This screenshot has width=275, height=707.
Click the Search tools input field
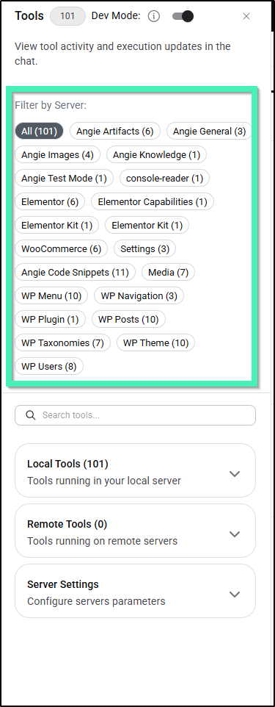[x=135, y=415]
